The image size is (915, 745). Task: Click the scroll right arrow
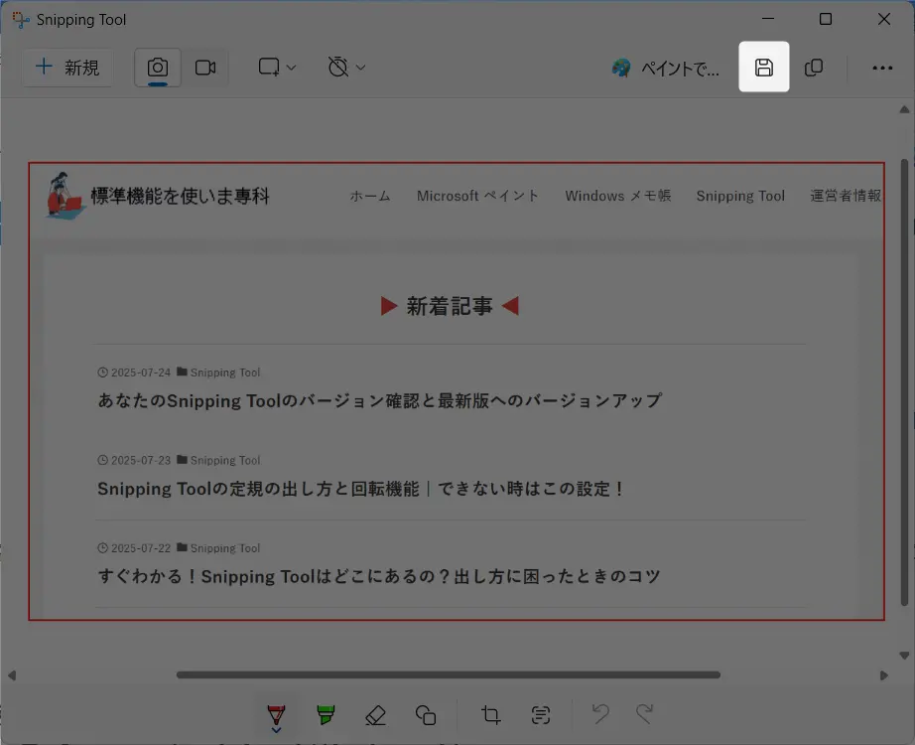(x=883, y=675)
